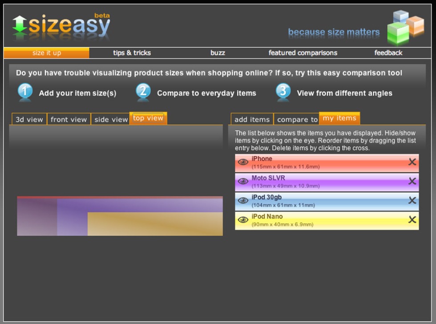
Task: Open the tips & tricks menu item
Action: 132,53
